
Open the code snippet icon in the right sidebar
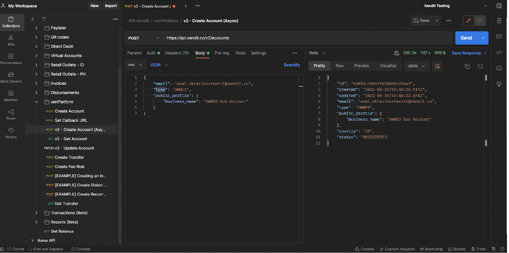click(x=499, y=52)
